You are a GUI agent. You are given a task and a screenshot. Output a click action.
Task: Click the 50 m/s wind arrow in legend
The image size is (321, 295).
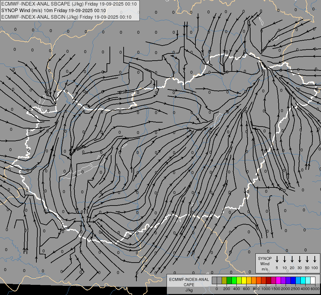(x=307, y=259)
